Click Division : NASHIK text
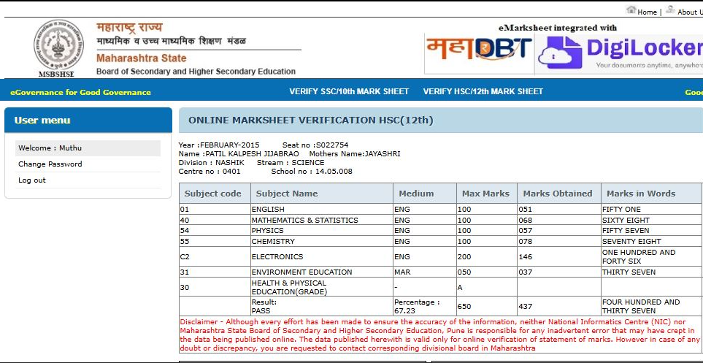The image size is (703, 363). (x=211, y=162)
